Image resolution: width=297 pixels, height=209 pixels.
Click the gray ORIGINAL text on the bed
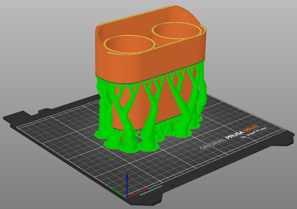211,143
